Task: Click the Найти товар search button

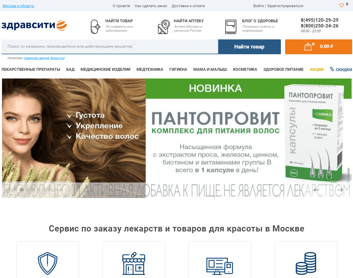Action: click(x=249, y=47)
